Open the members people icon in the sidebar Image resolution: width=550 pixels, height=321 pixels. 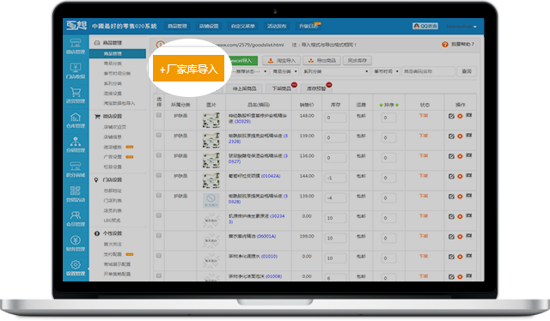tap(76, 215)
